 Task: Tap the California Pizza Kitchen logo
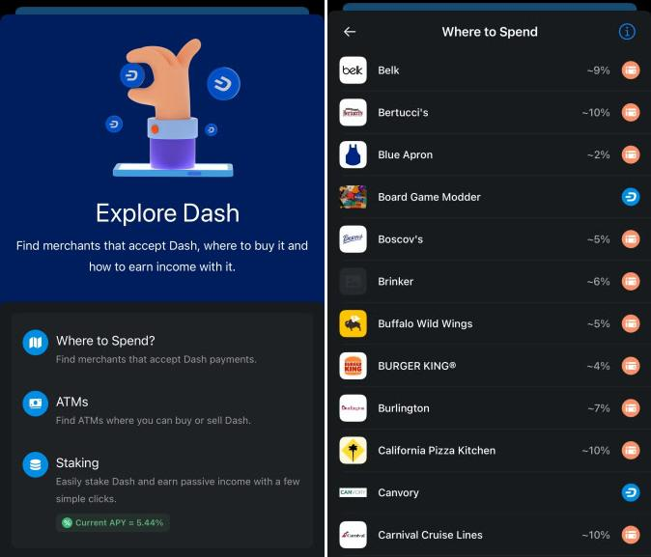tap(353, 451)
